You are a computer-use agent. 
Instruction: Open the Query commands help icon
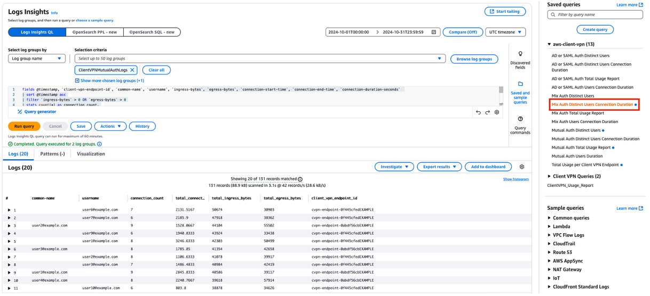tap(520, 119)
